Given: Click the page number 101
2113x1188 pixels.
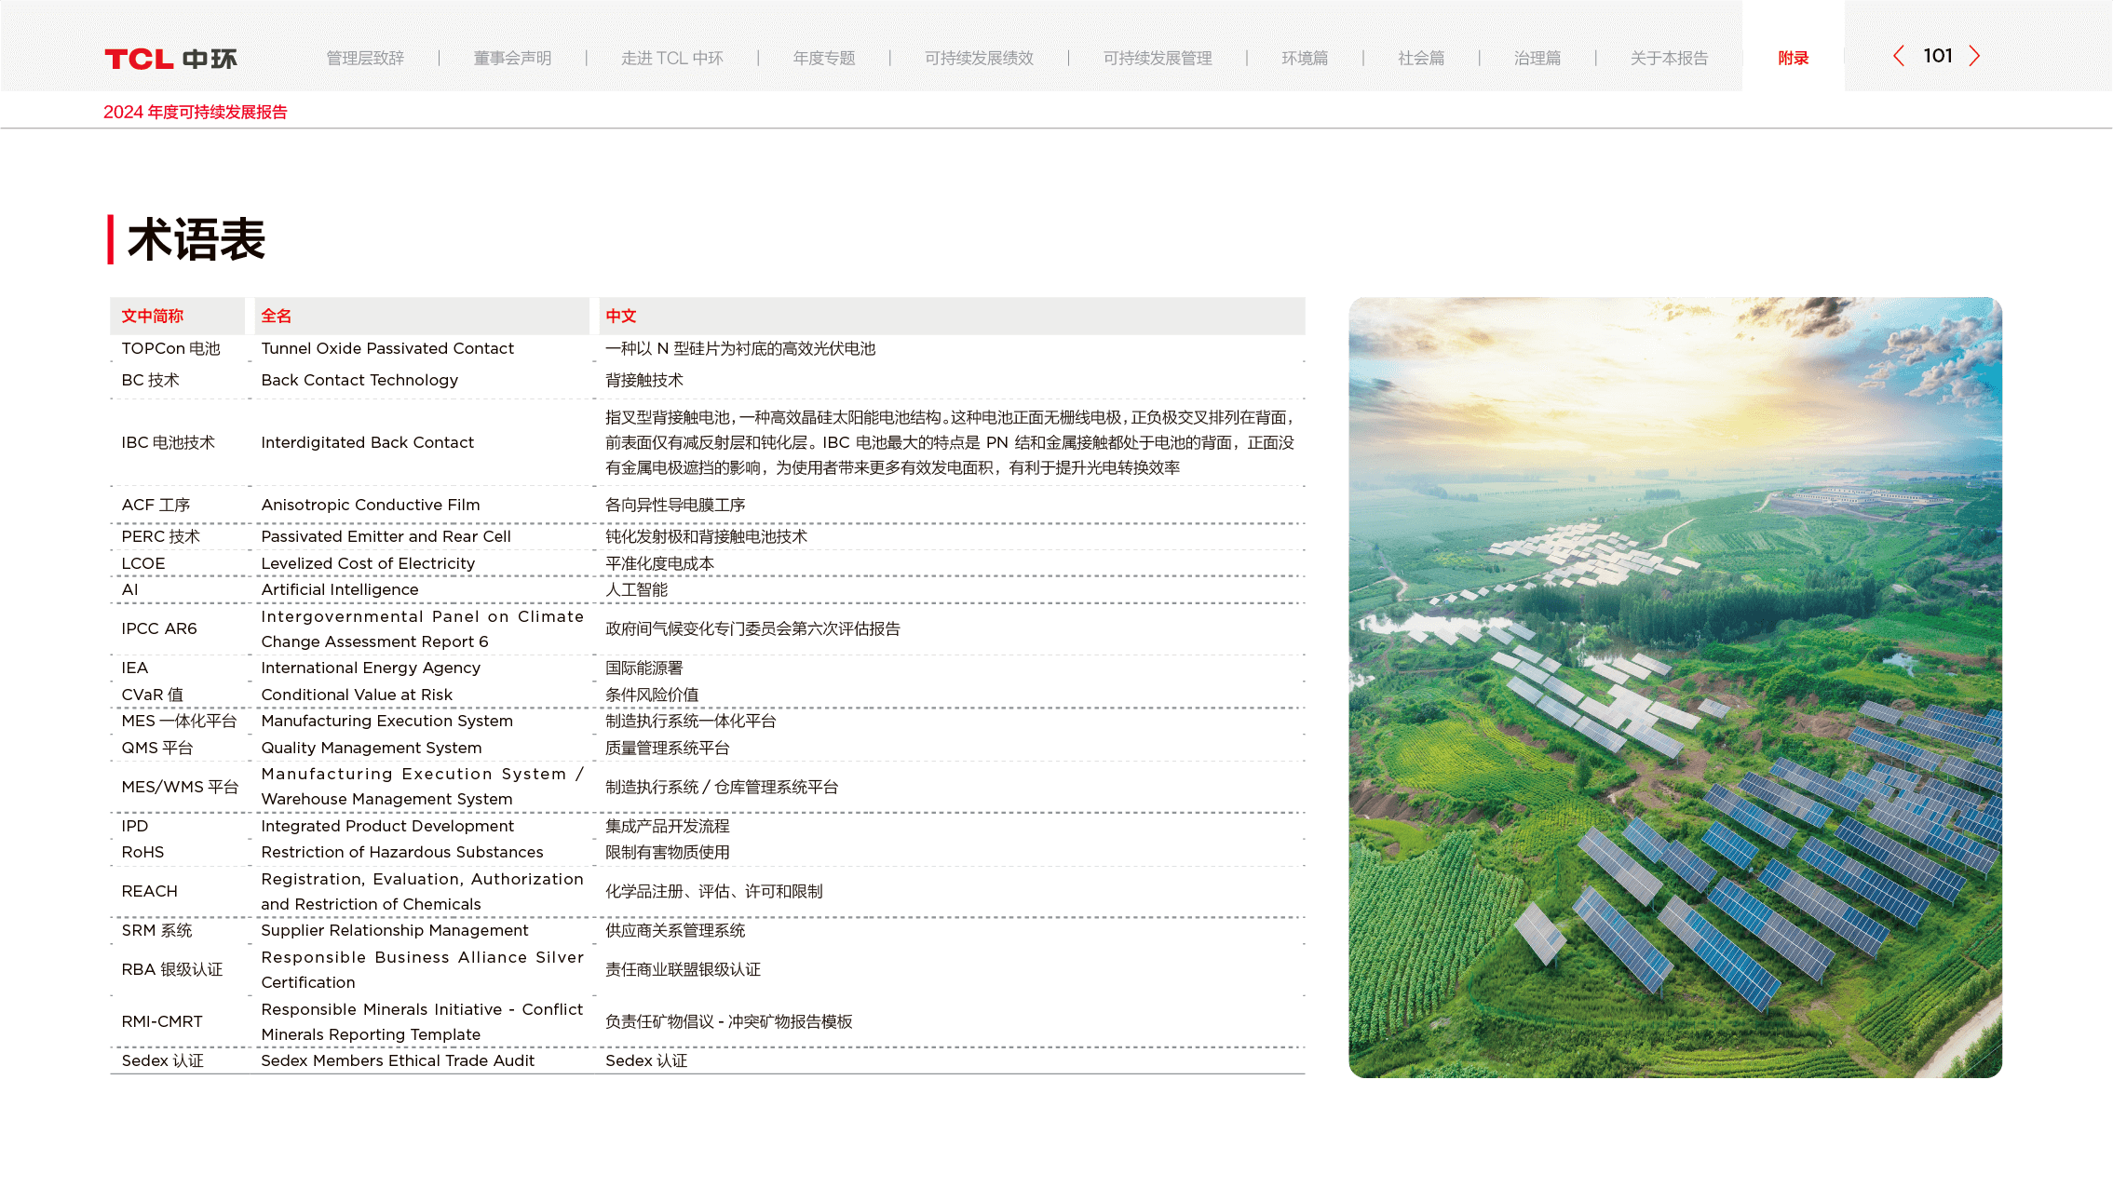Looking at the screenshot, I should coord(1938,56).
